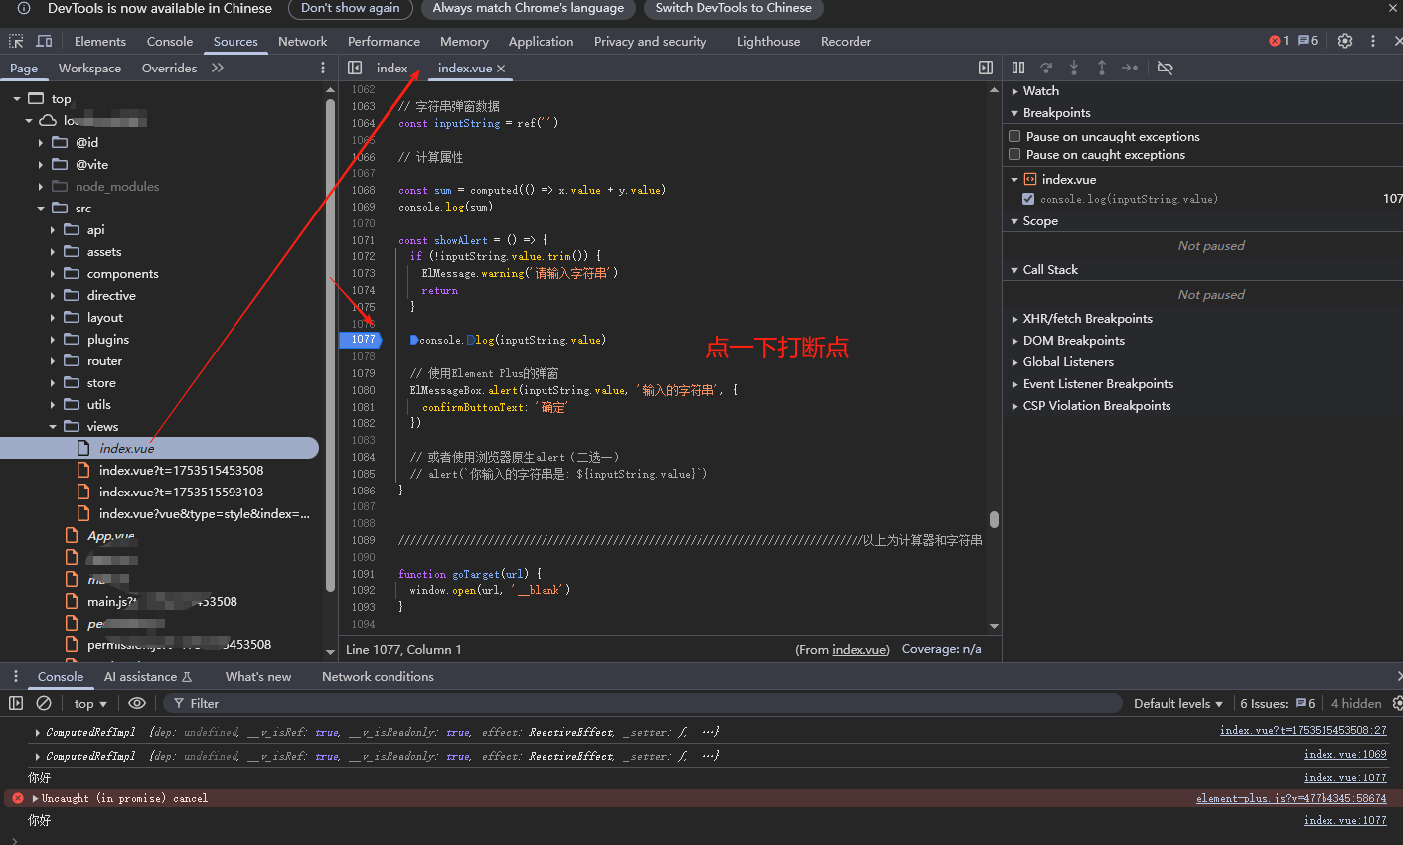
Task: Toggle breakpoint on line 1077 gutter
Action: (360, 340)
